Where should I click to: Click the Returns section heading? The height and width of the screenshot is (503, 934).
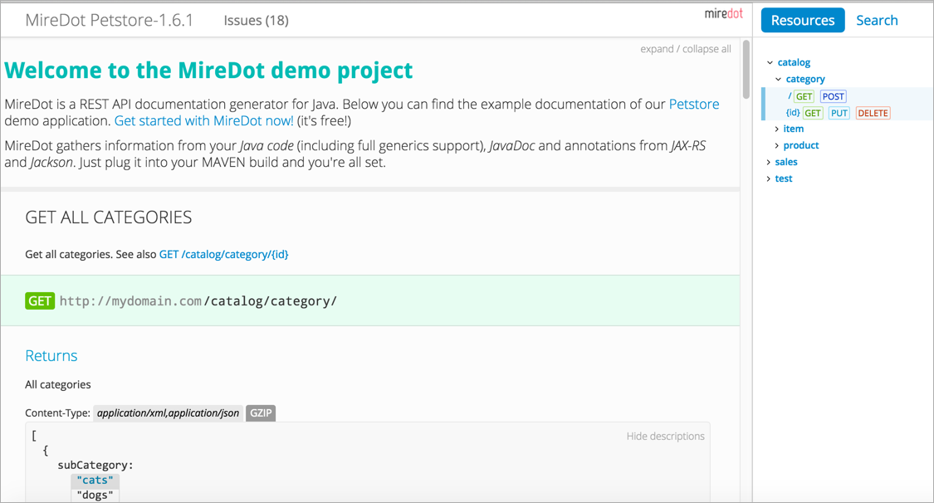[x=51, y=355]
